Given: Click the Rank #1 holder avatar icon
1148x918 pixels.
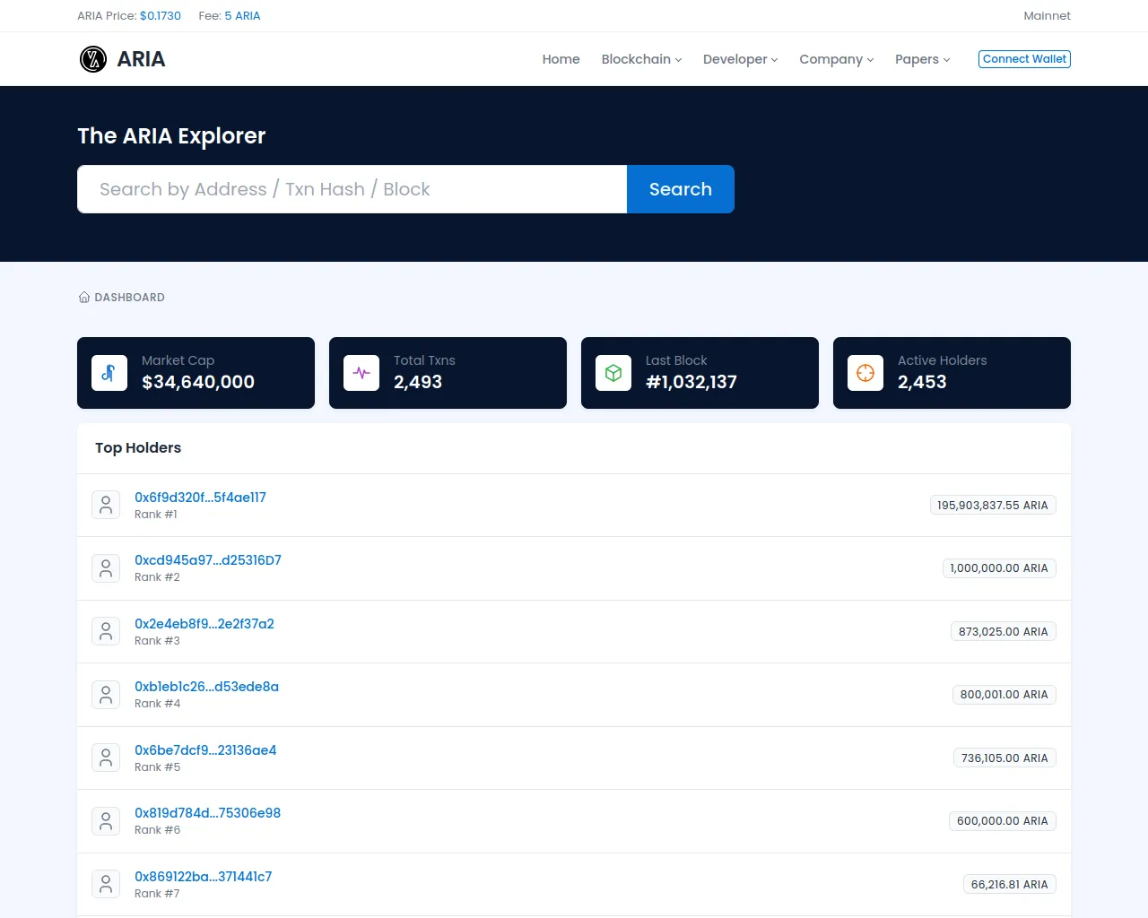Looking at the screenshot, I should (106, 505).
